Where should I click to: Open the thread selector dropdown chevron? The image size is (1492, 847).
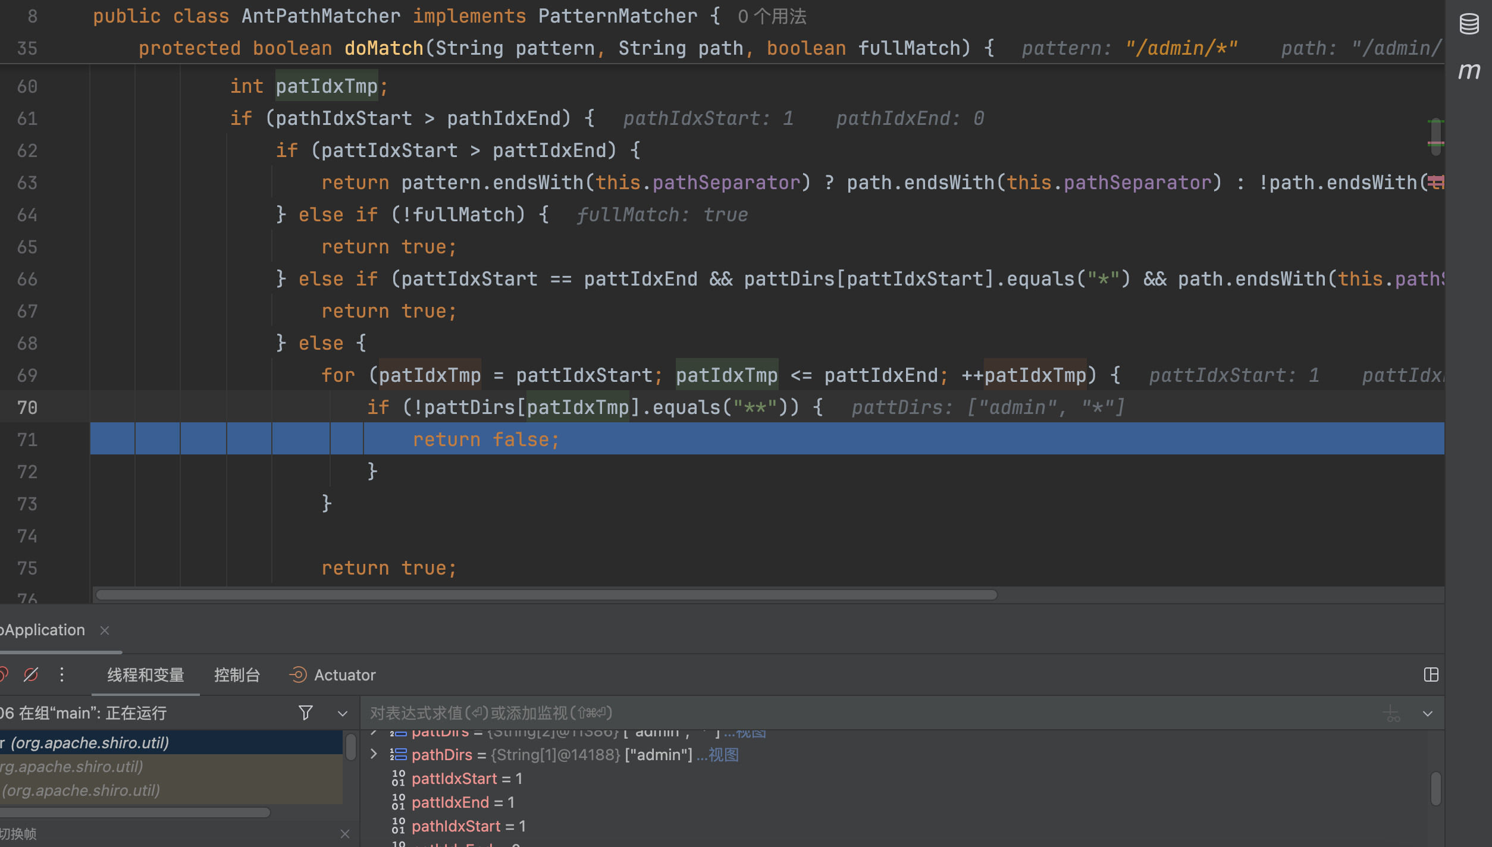pyautogui.click(x=343, y=713)
